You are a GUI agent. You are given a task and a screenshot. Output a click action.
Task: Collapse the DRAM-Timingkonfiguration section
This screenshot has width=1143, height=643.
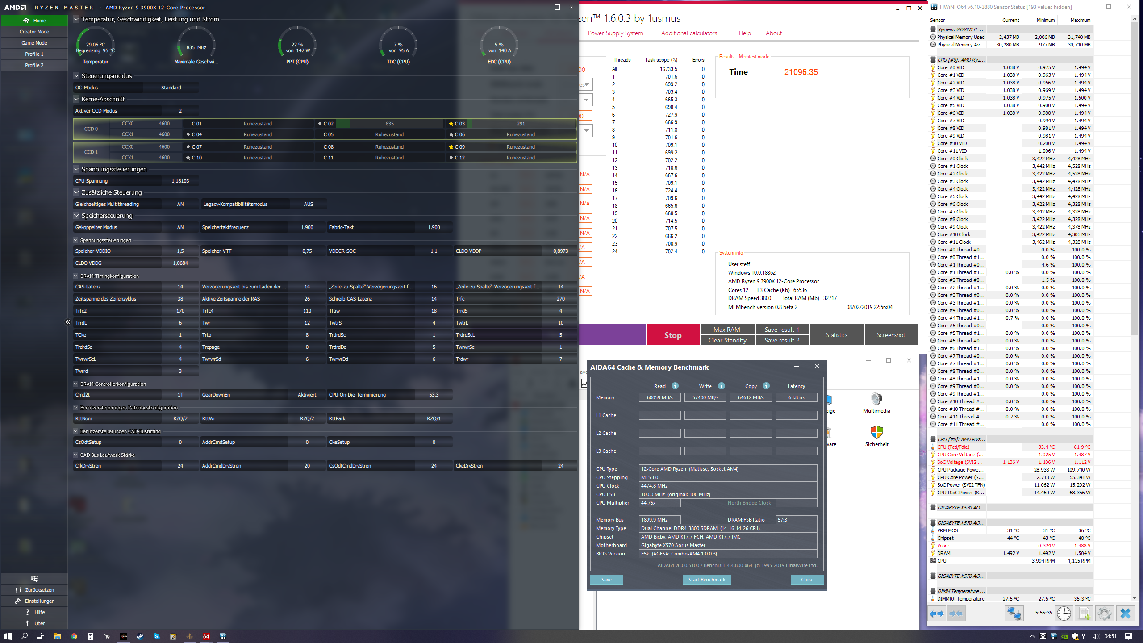pyautogui.click(x=76, y=276)
